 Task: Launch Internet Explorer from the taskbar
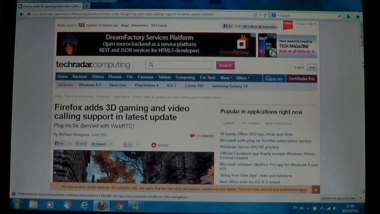84,206
